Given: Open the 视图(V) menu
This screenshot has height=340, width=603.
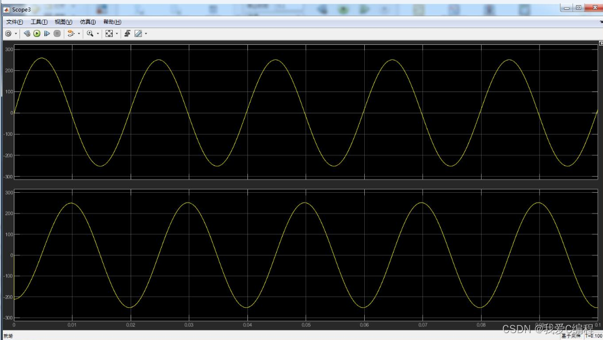Looking at the screenshot, I should pos(63,22).
